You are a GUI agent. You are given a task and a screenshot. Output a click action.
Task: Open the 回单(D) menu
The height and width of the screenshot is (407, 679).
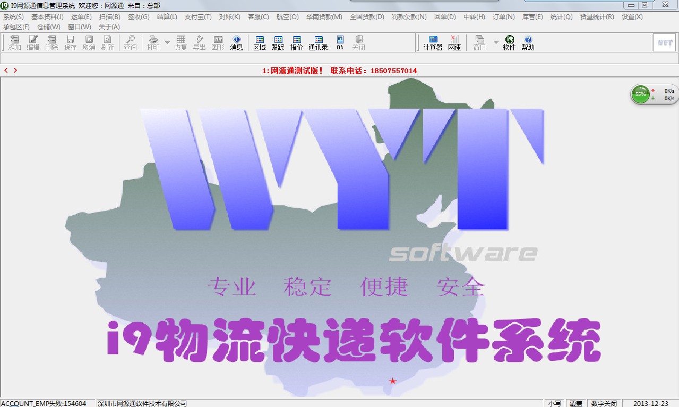pyautogui.click(x=445, y=17)
